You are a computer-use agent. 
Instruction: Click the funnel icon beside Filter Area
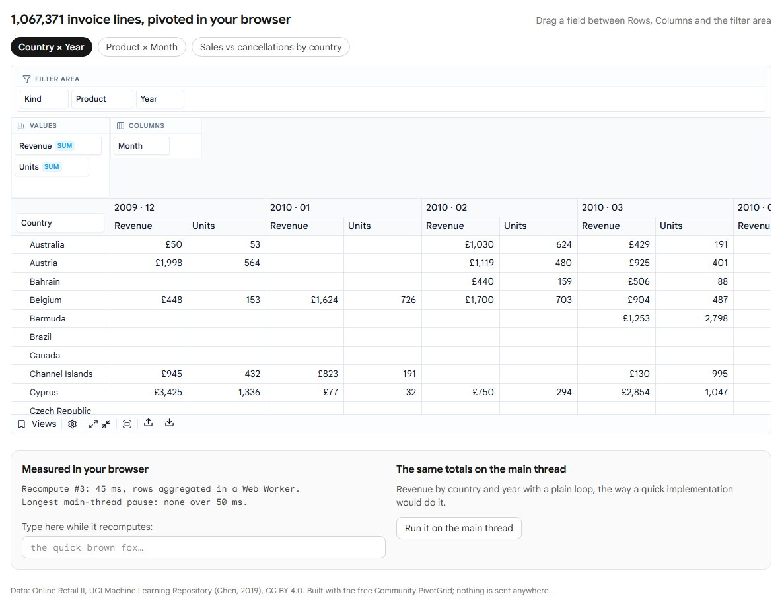27,79
